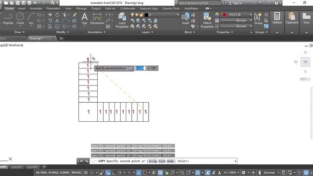The width and height of the screenshot is (313, 176).
Task: Click the Hatch draw tool icon
Action: pos(39,26)
